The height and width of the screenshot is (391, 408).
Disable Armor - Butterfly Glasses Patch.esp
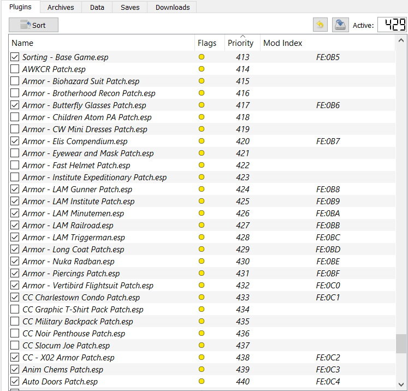click(15, 105)
